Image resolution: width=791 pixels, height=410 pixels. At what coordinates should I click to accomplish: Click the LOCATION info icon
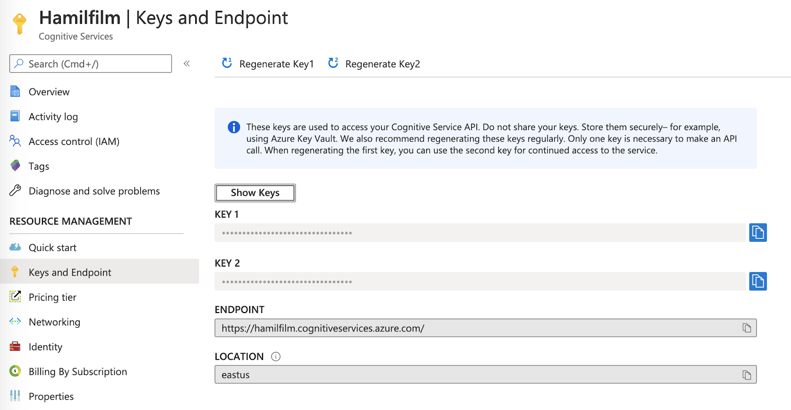[276, 357]
